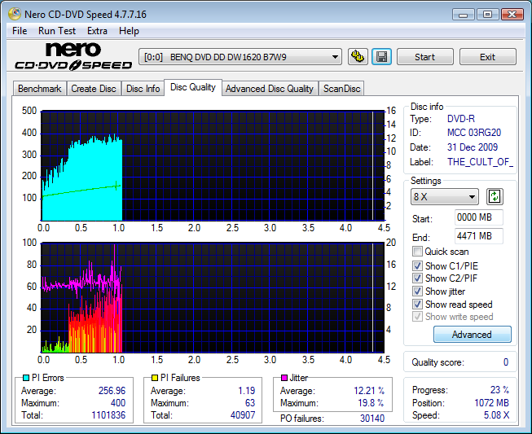Toggle Show jitter checkbox
Viewport: 532px width, 434px height.
tap(418, 292)
